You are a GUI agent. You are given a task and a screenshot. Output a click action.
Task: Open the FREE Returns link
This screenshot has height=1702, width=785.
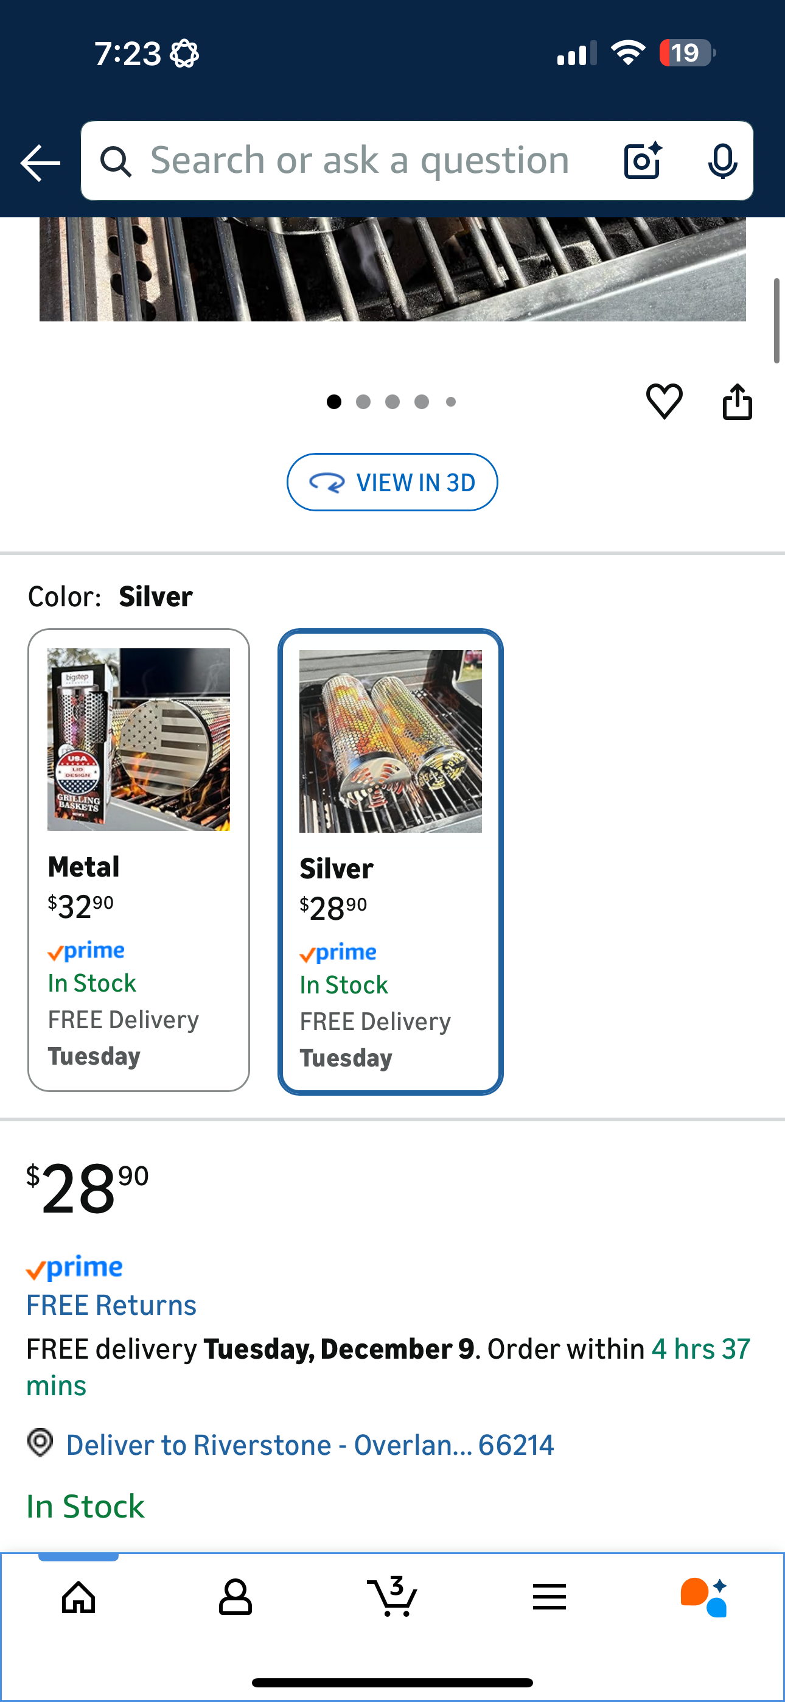(x=112, y=1306)
